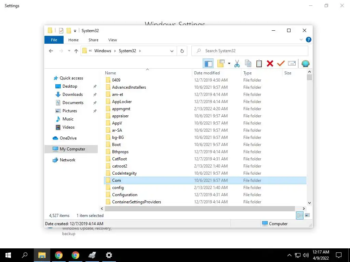350x262 pixels.
Task: Go back with the Back arrow
Action: click(51, 51)
